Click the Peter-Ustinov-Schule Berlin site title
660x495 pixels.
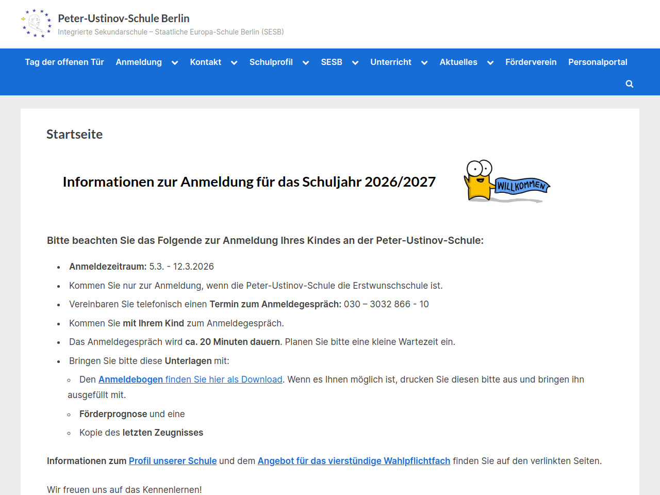click(124, 19)
